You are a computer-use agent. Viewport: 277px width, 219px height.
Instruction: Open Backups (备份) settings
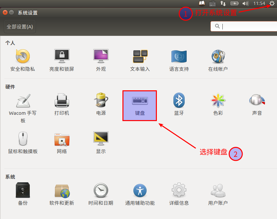[x=23, y=194]
